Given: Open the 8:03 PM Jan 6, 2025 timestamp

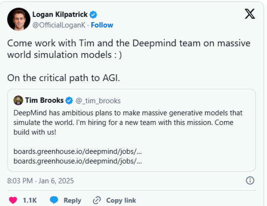Looking at the screenshot, I should tap(40, 181).
